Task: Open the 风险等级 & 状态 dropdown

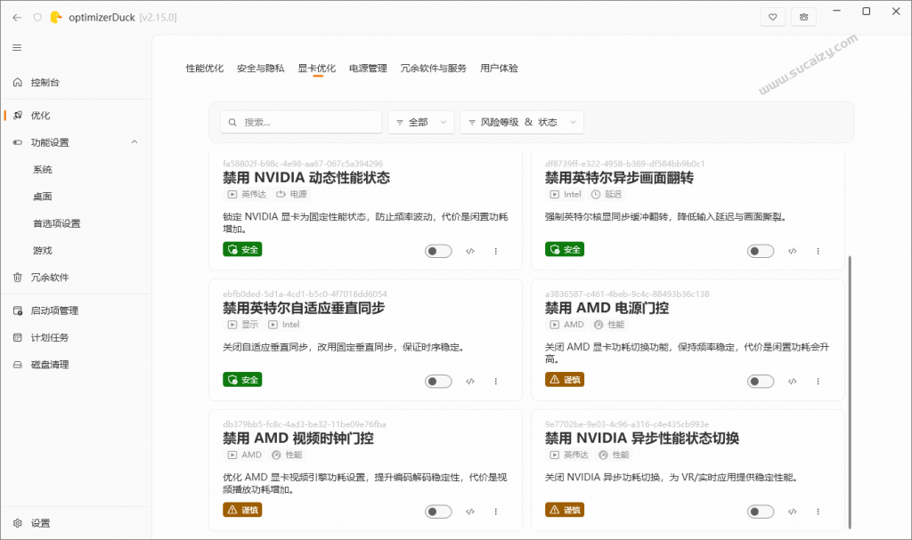Action: coord(522,122)
